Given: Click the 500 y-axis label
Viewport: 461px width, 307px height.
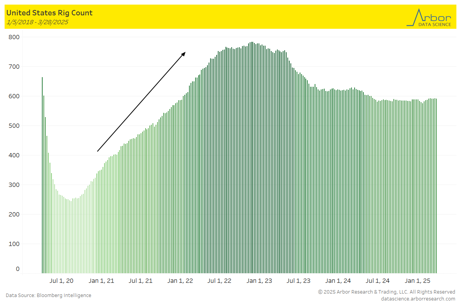Looking at the screenshot, I should pos(15,125).
